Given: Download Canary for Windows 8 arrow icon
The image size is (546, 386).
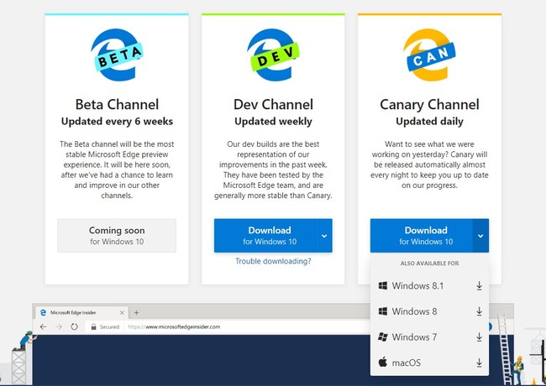Looking at the screenshot, I should pos(479,311).
